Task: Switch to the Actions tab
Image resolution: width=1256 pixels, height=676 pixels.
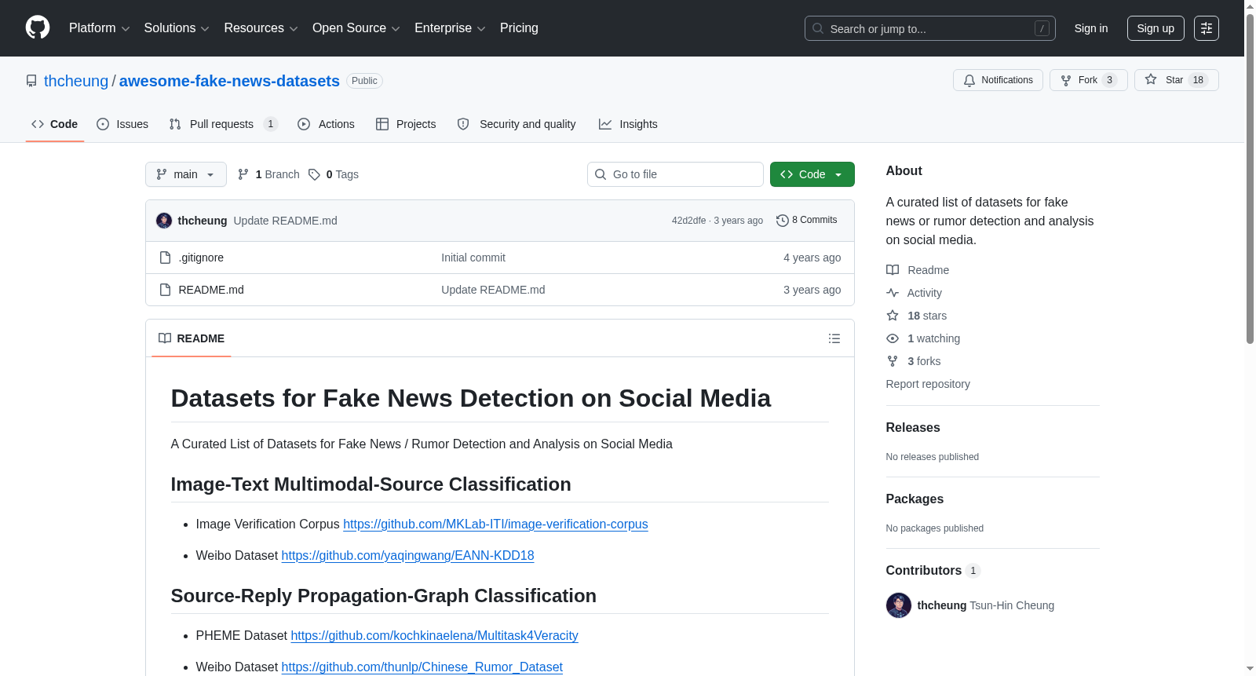Action: 327,124
